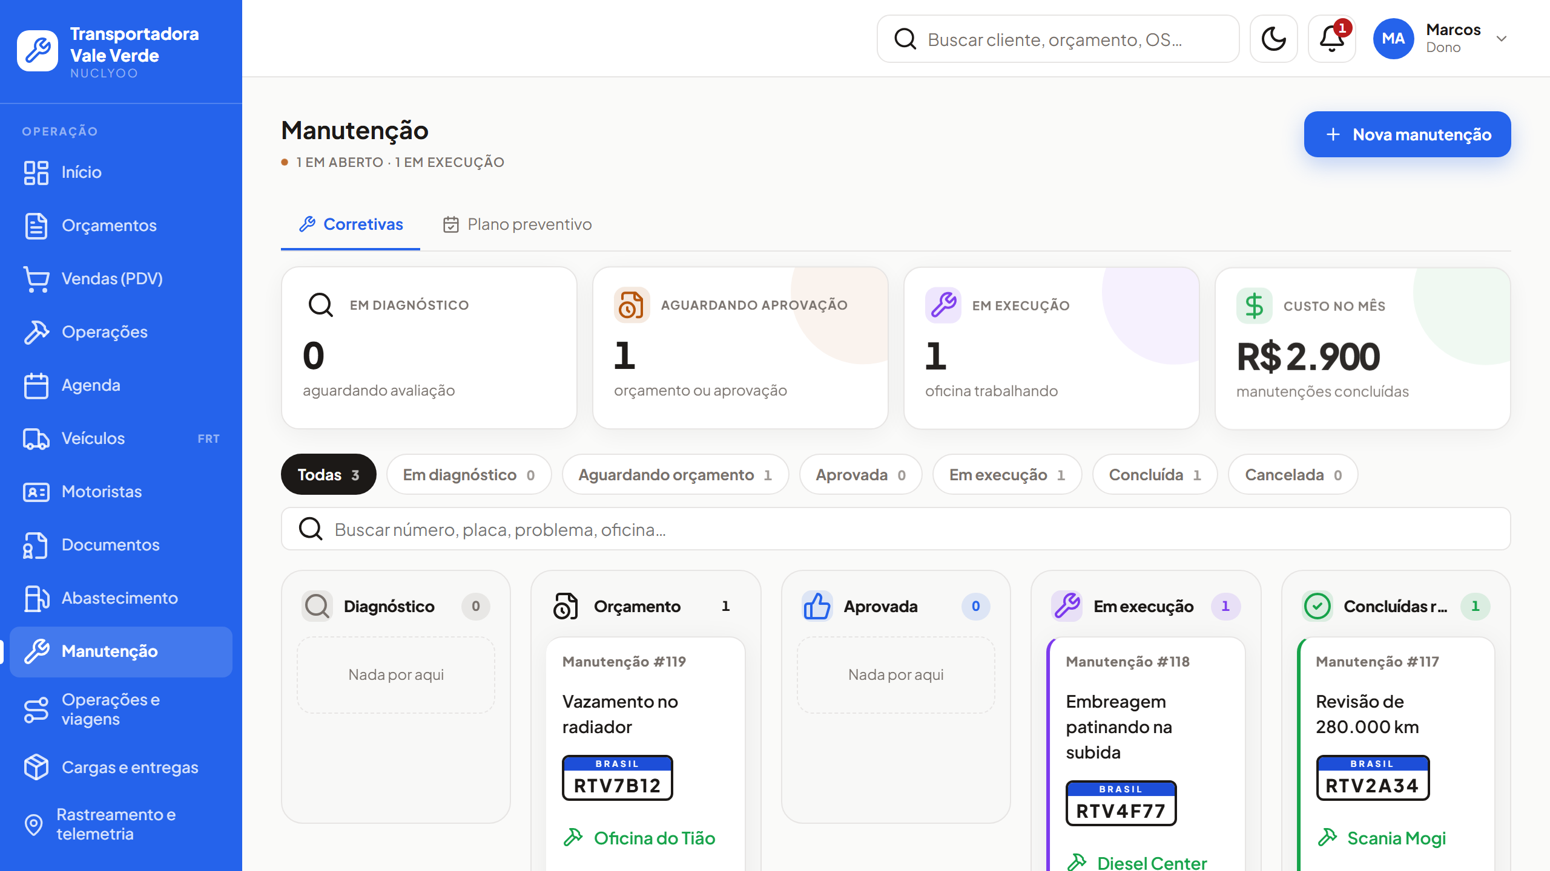Filter by Aguardando orçamento chip
The width and height of the screenshot is (1550, 871).
[x=675, y=475]
